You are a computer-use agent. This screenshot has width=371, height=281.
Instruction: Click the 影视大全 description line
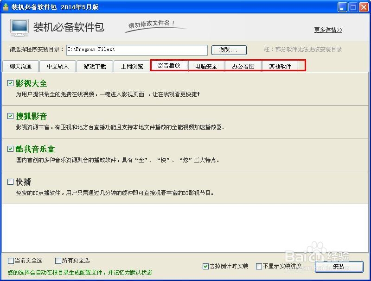point(108,94)
